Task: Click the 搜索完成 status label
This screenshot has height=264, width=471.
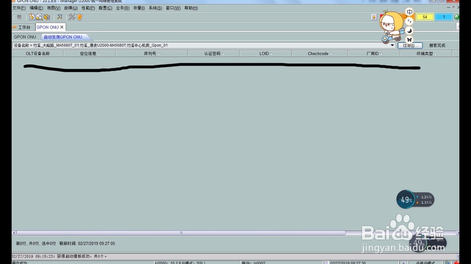Action: pos(437,46)
